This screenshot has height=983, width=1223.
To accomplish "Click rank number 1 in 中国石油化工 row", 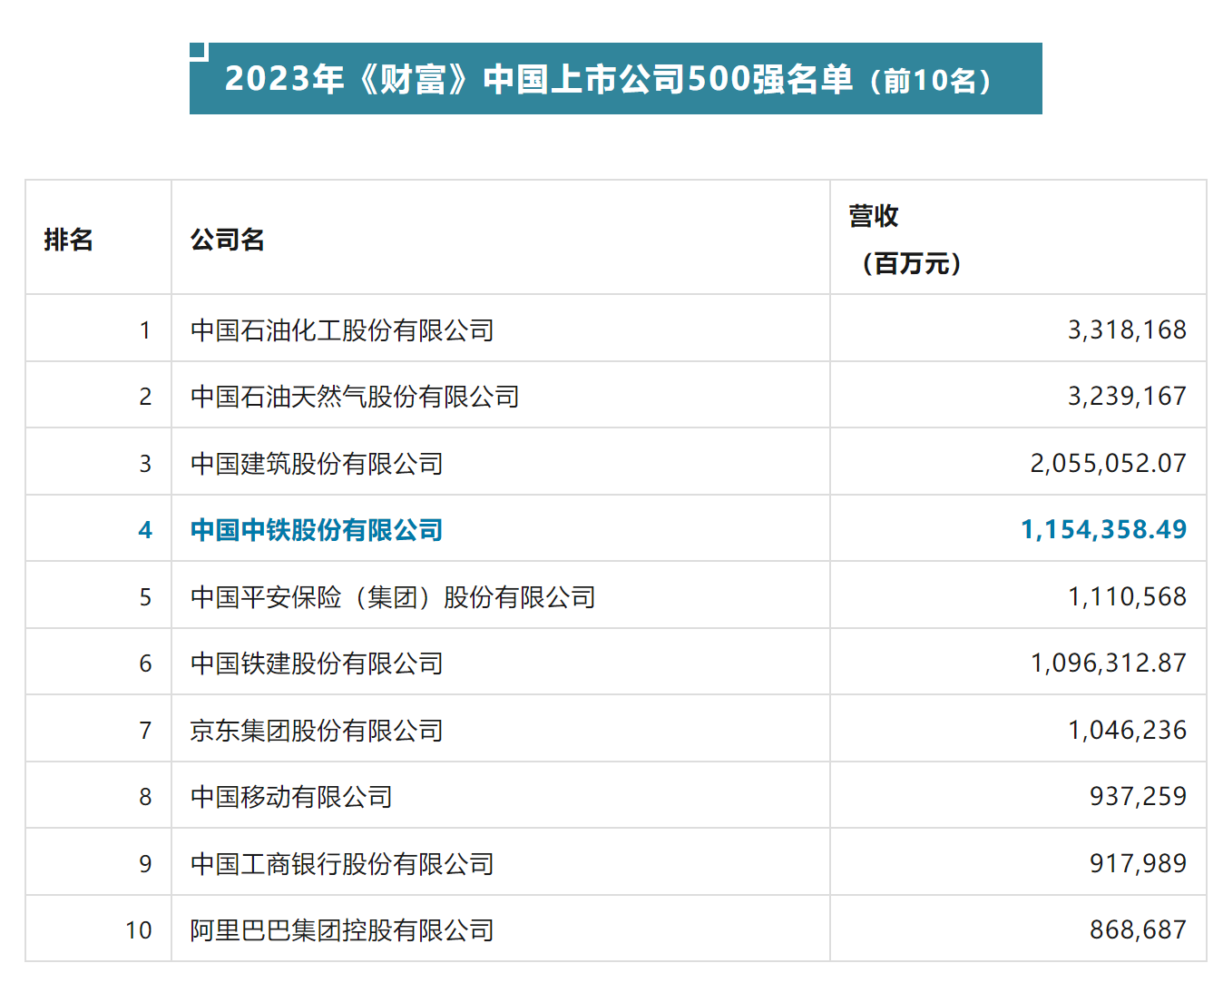I will pos(145,330).
